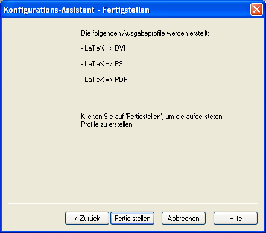Select the 'LaTeX => PDF' profile line
The width and height of the screenshot is (266, 233).
[x=104, y=80]
